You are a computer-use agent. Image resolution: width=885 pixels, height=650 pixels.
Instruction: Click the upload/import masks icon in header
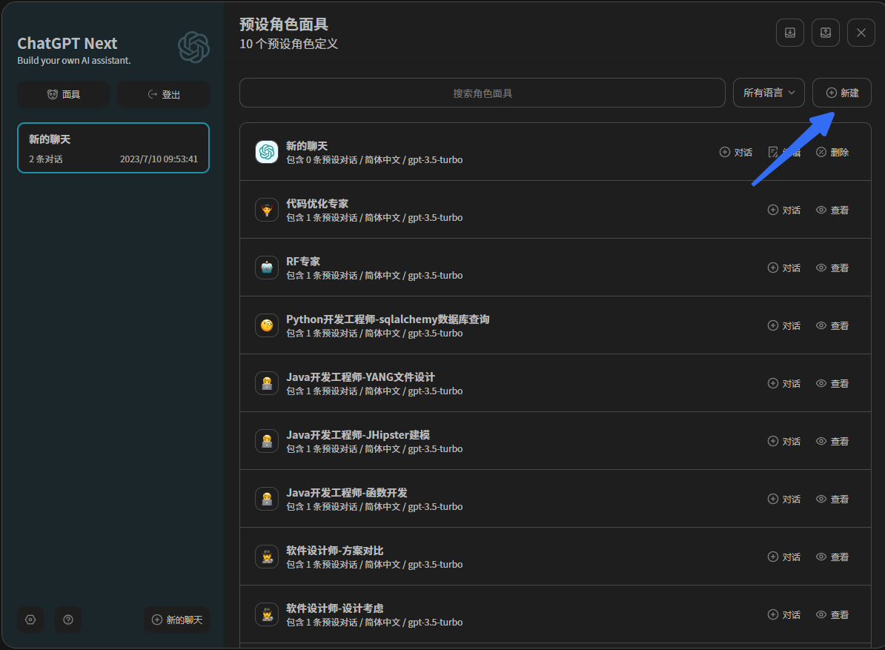pos(825,33)
